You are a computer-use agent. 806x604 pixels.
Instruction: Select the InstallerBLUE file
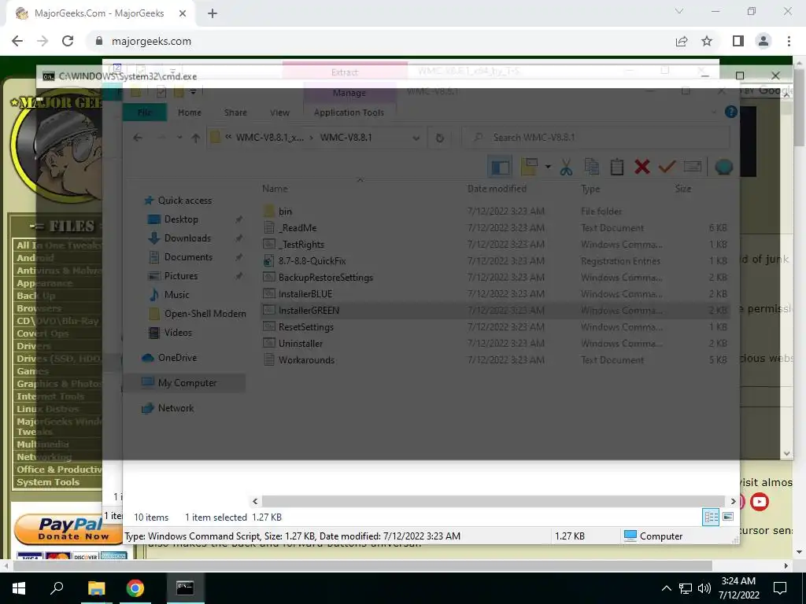point(305,294)
